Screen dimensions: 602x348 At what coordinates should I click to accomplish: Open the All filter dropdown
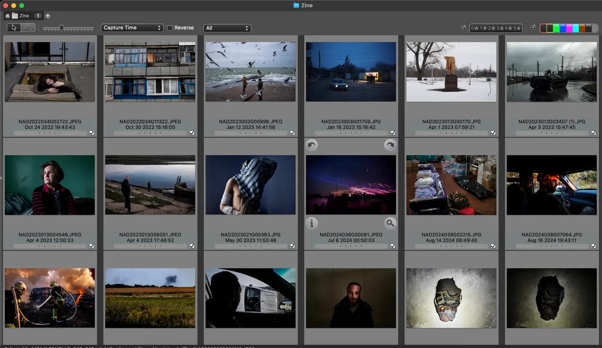point(227,28)
